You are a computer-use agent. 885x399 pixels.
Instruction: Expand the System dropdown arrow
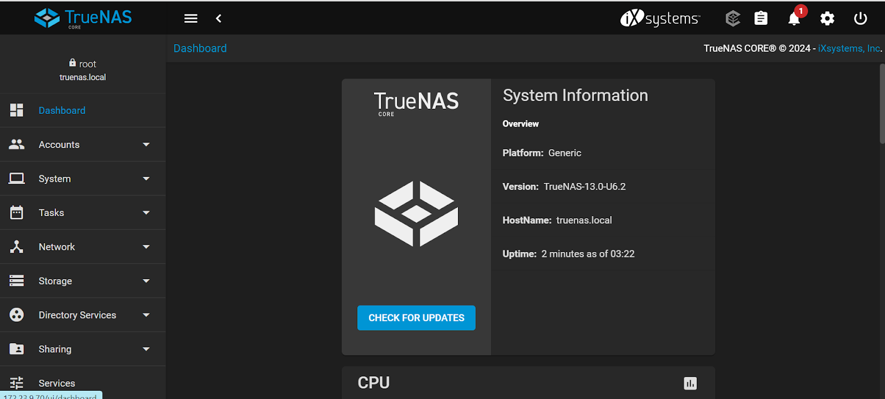click(x=146, y=179)
